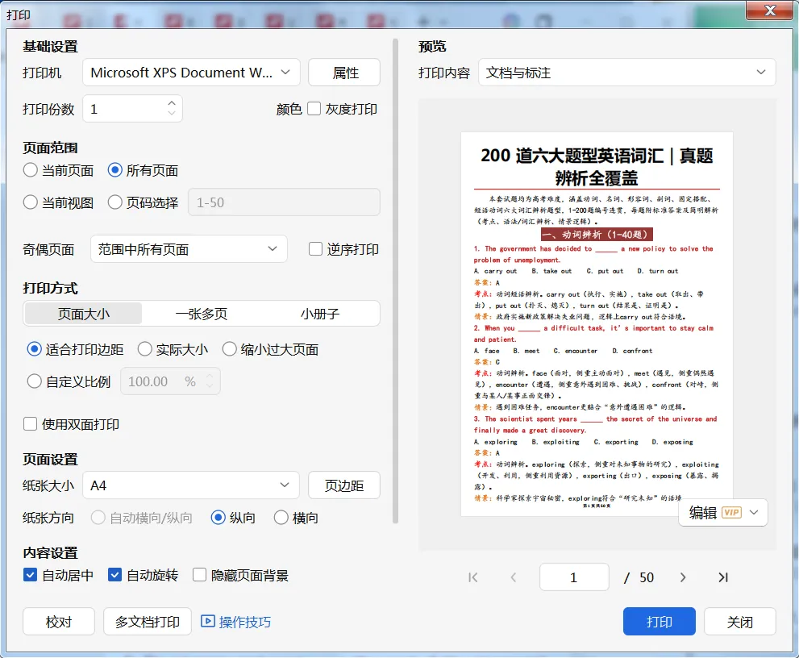Open 纸张大小 A4 dropdown
Viewport: 799px width, 658px height.
click(x=190, y=485)
